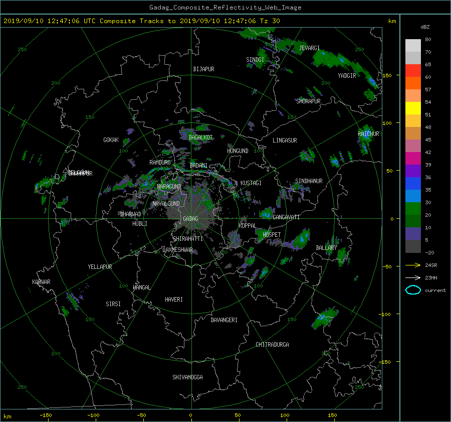Image resolution: width=451 pixels, height=422 pixels.
Task: Select the KUSTAGI label
Action: tap(251, 183)
